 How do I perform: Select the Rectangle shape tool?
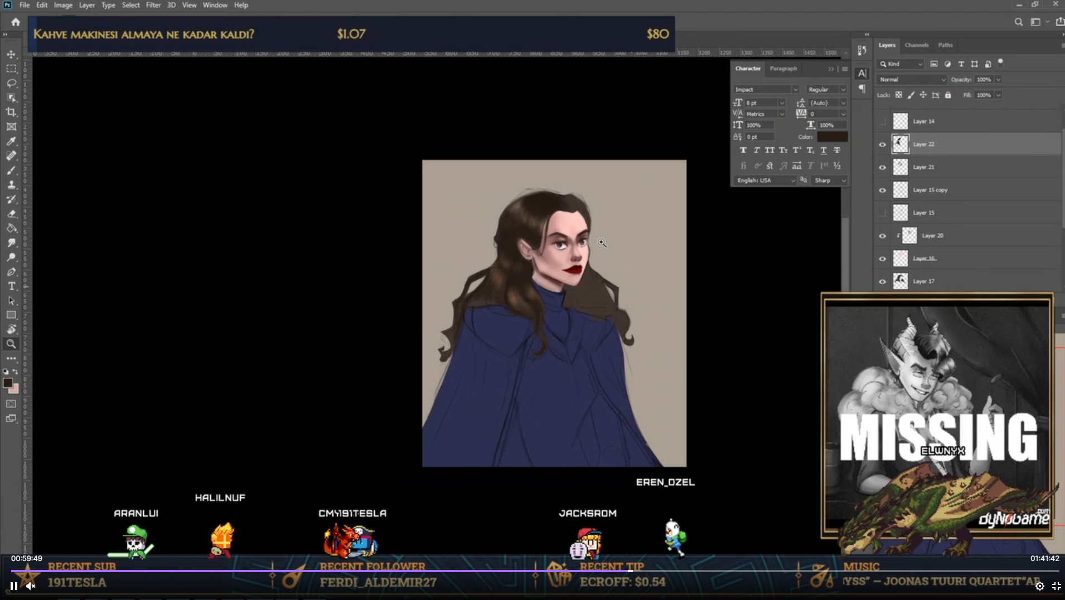point(11,315)
